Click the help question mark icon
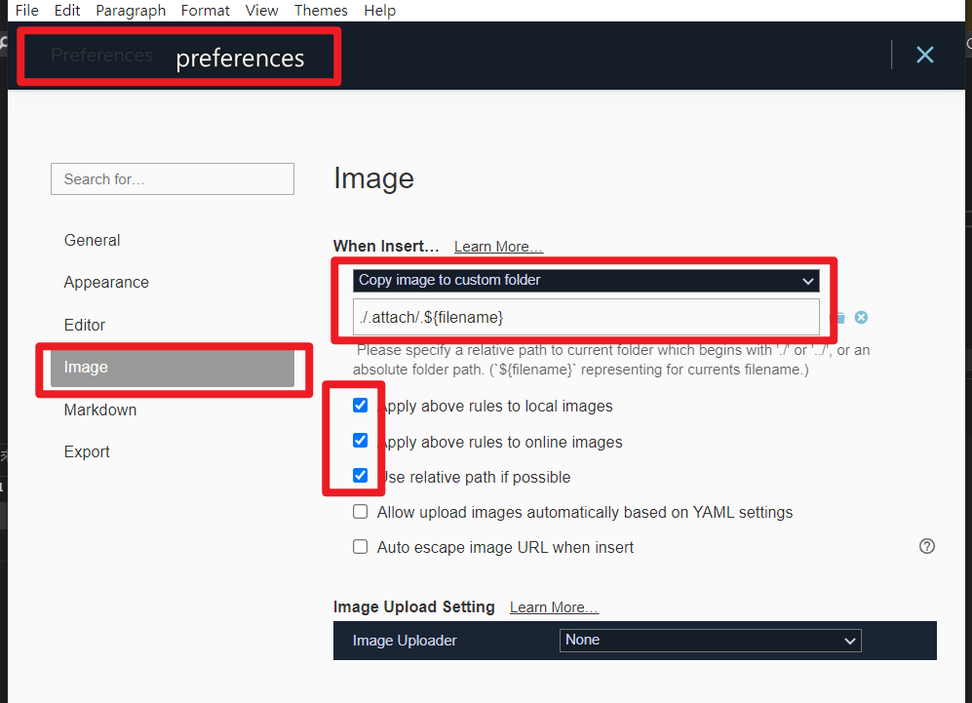The width and height of the screenshot is (972, 703). 927,546
